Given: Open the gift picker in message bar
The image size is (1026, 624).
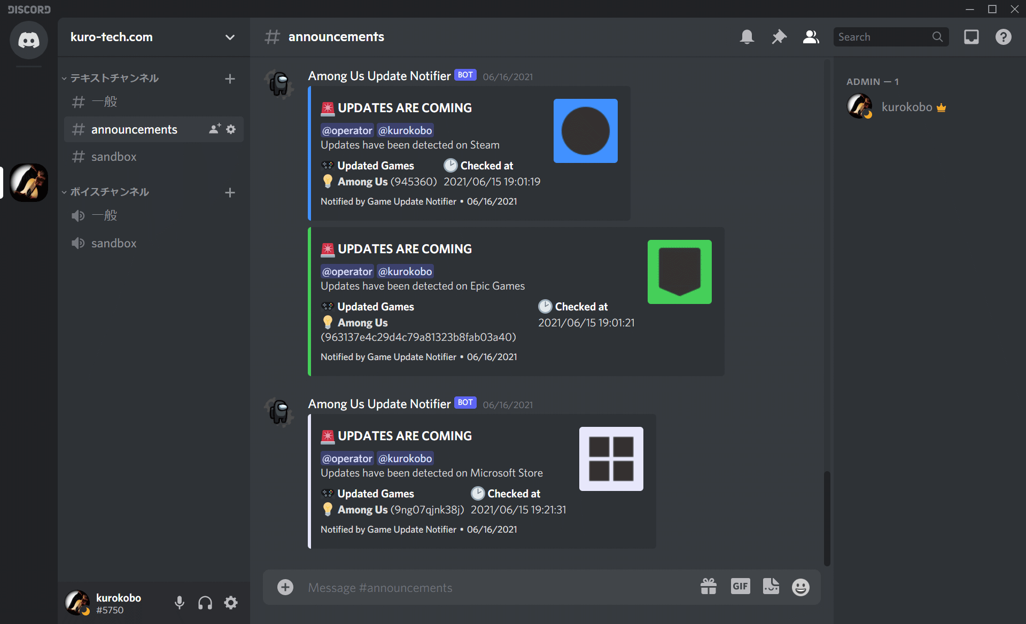Looking at the screenshot, I should [708, 587].
